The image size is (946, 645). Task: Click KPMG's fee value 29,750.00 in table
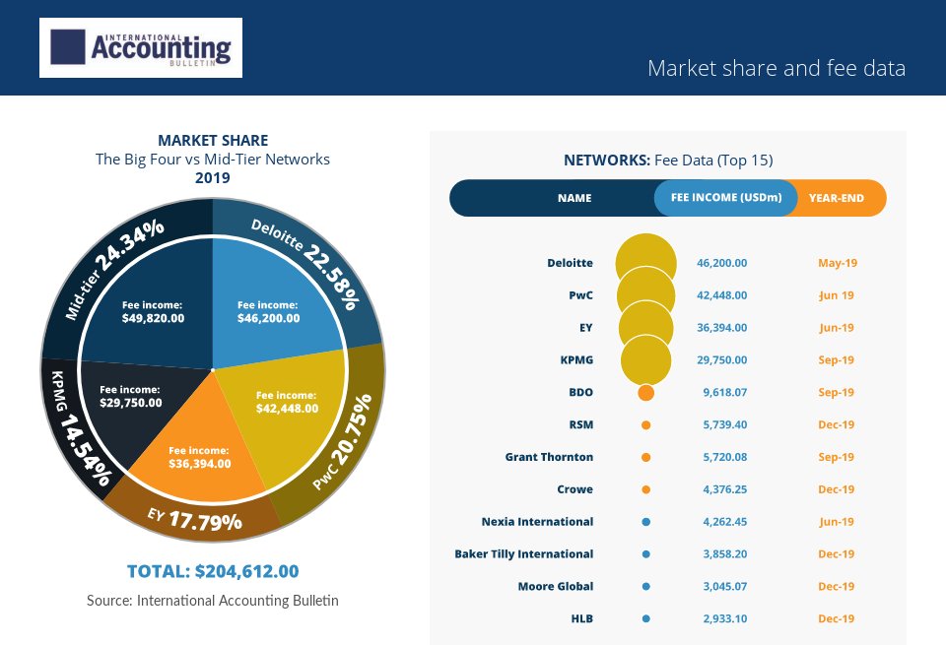(x=722, y=359)
